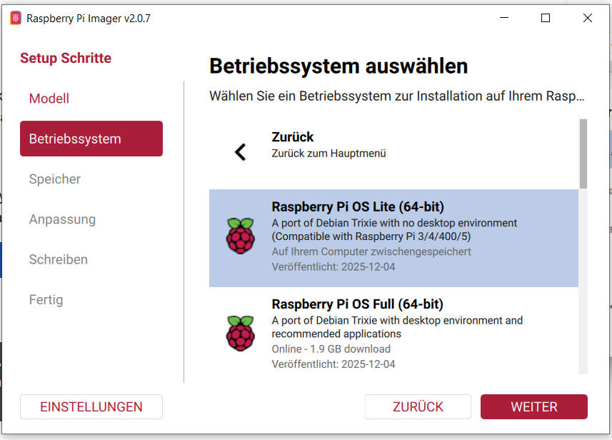
Task: Click the WEITER button
Action: (533, 406)
